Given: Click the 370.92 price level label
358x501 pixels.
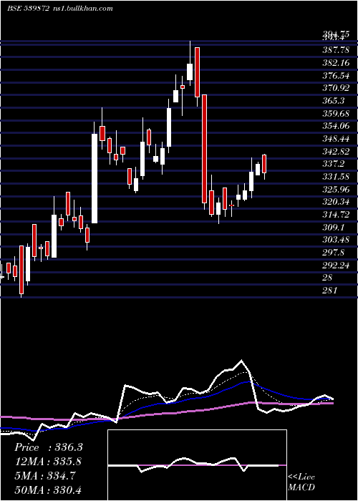Looking at the screenshot, I should coord(336,88).
